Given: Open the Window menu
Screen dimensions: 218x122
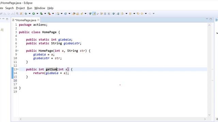Looking at the screenshot, I should pyautogui.click(x=40, y=8).
